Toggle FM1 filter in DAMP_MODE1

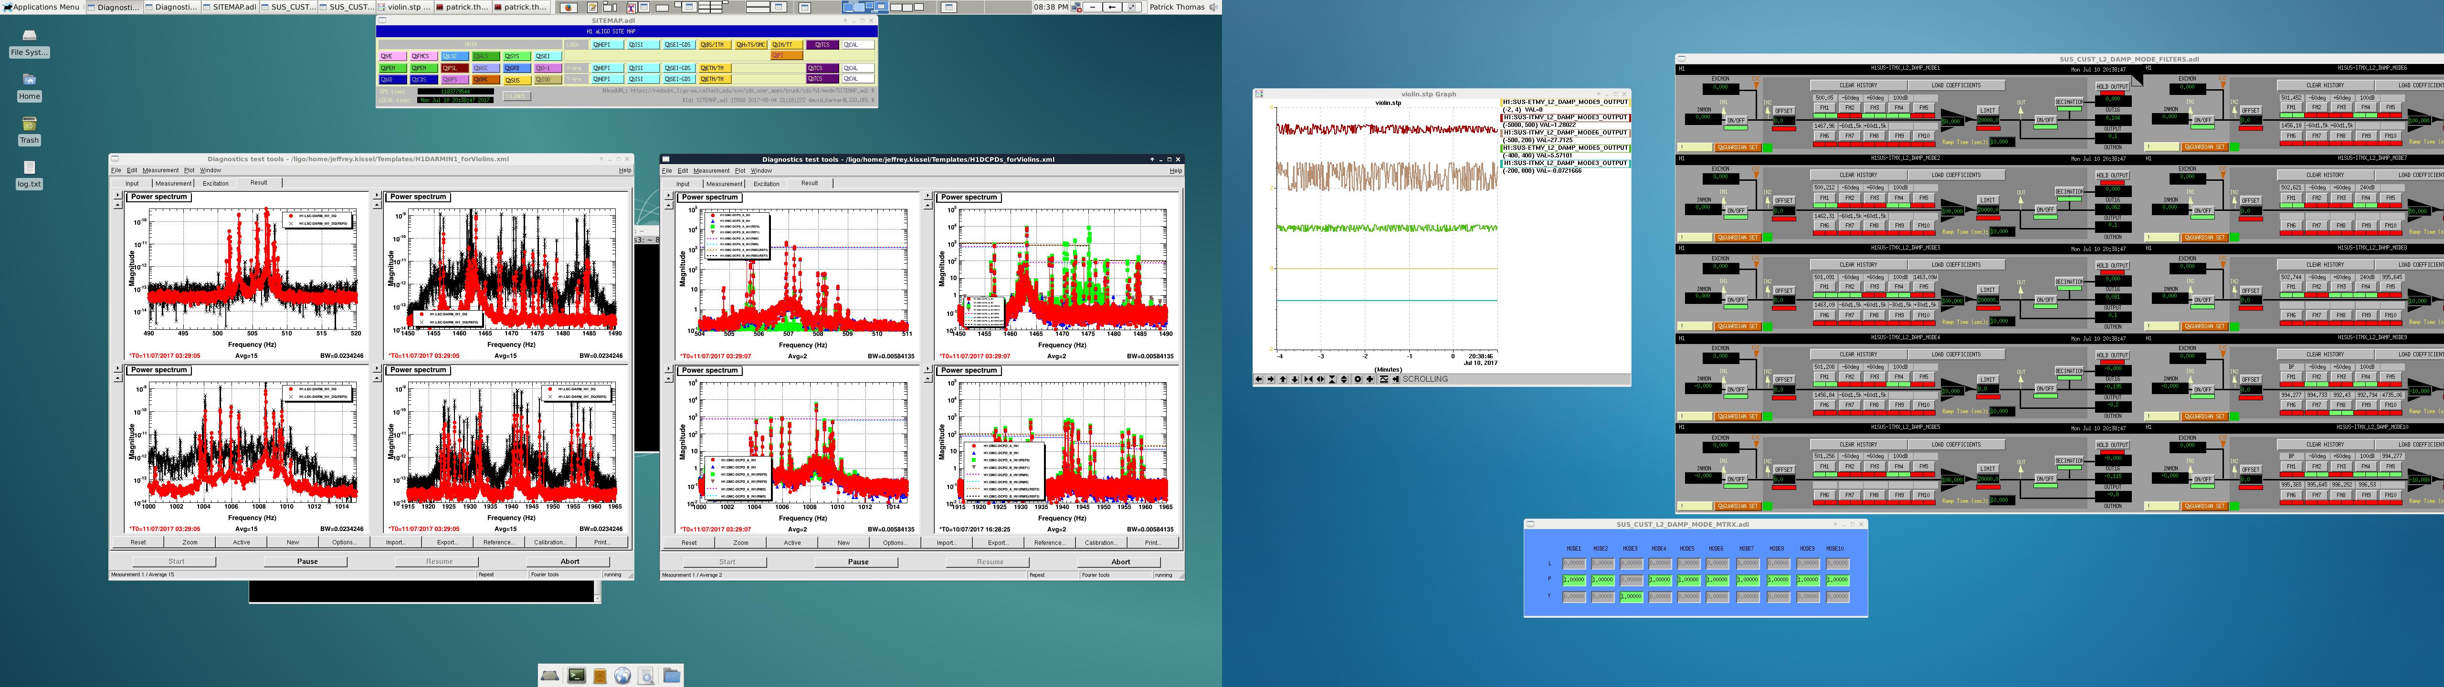click(x=1824, y=108)
